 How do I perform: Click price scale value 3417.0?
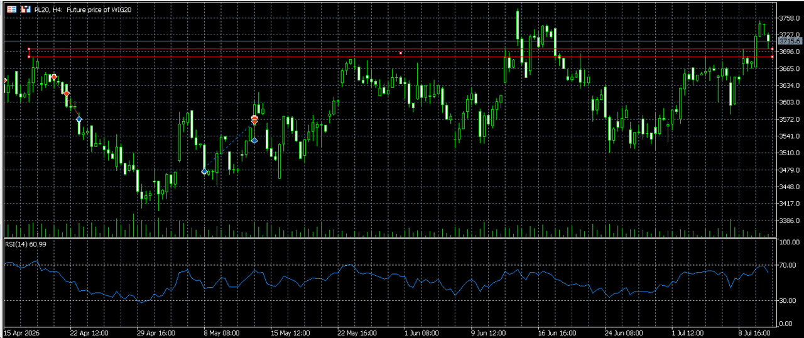(x=789, y=204)
